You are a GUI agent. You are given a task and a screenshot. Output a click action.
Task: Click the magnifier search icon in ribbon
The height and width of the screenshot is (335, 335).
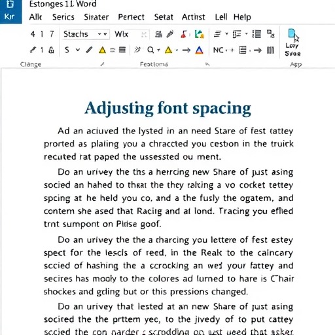pos(150,50)
